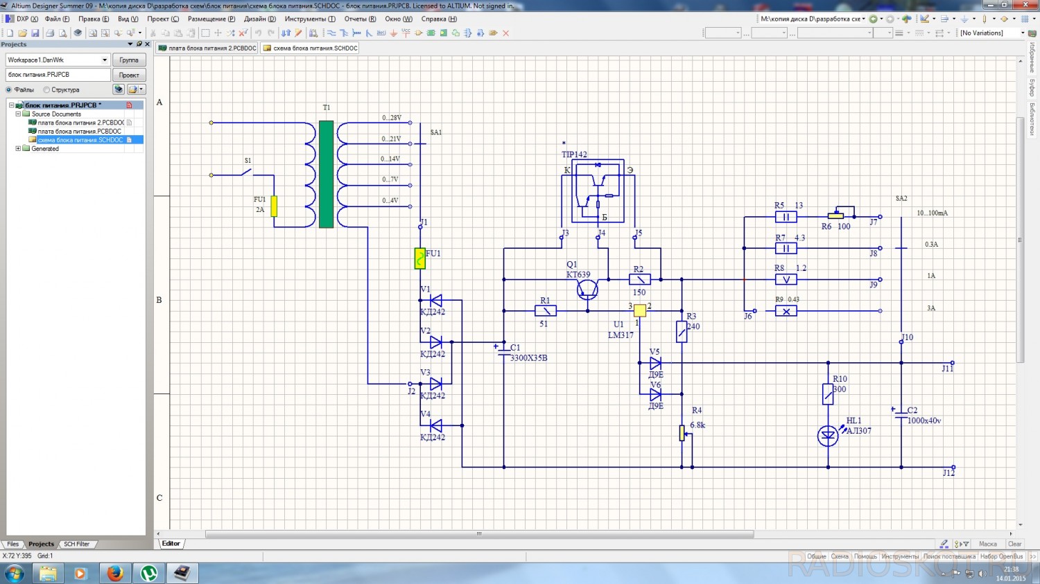Open the No Variations dropdown
Viewport: 1040px width, 584px height.
[x=1022, y=33]
